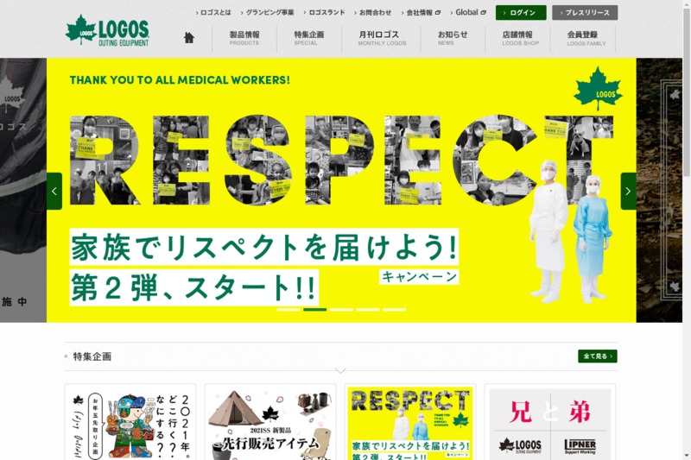This screenshot has width=691, height=460.
Task: Click the home icon in navigation bar
Action: click(189, 38)
